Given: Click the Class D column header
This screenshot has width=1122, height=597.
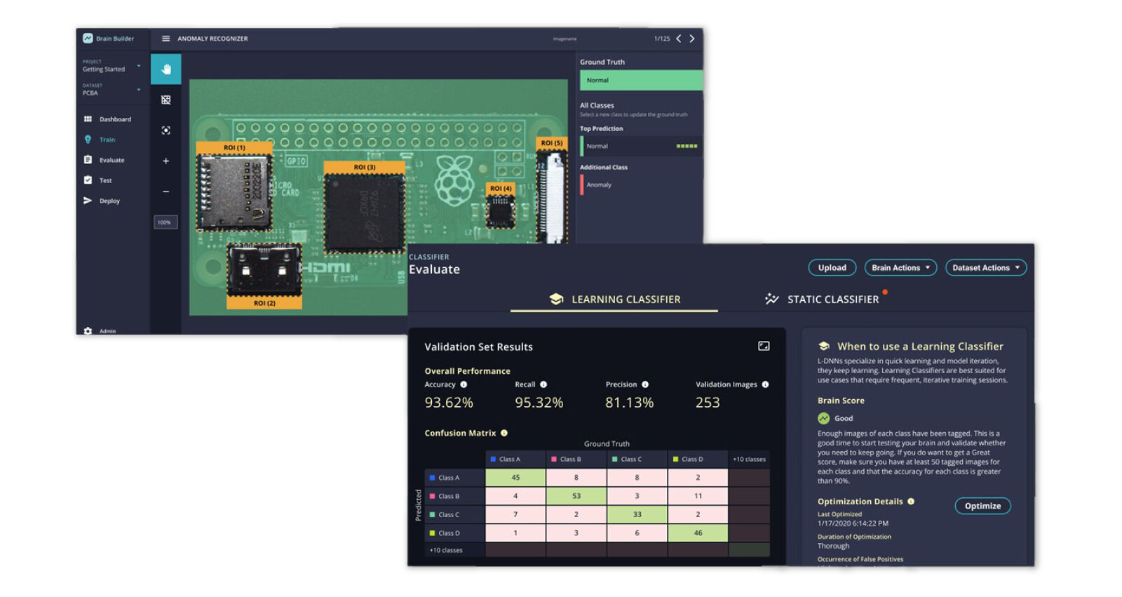Looking at the screenshot, I should (698, 460).
